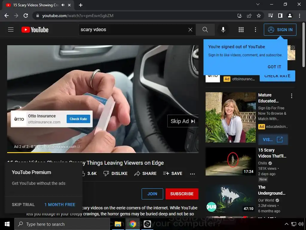Image resolution: width=306 pixels, height=230 pixels.
Task: Click Check Rate in Otto Insurance overlay
Action: (78, 119)
